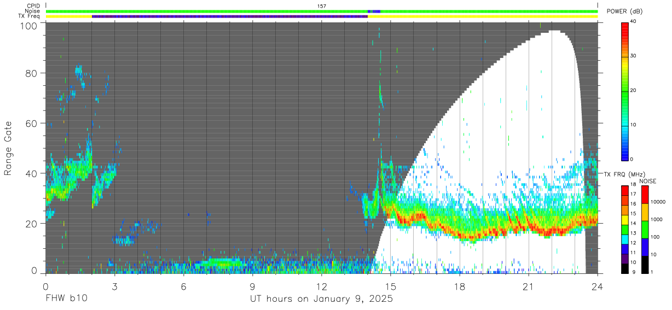Click the 1000 tick on NOISE legend
Screen dimensions: 672x310
657,219
